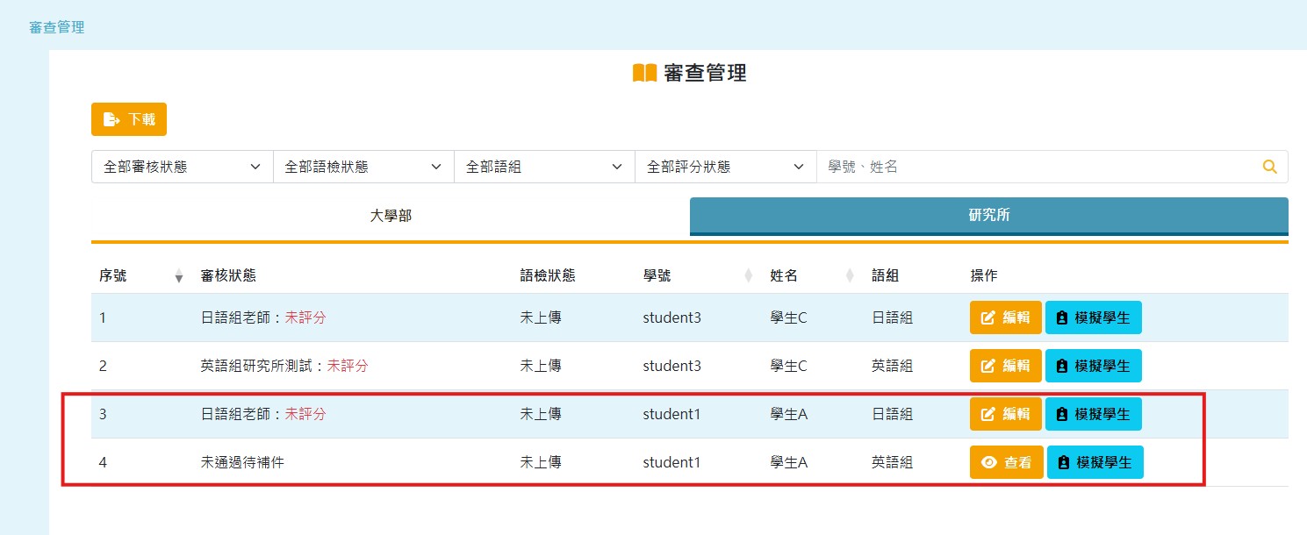Click the 操作 column header
1307x535 pixels.
tap(984, 275)
